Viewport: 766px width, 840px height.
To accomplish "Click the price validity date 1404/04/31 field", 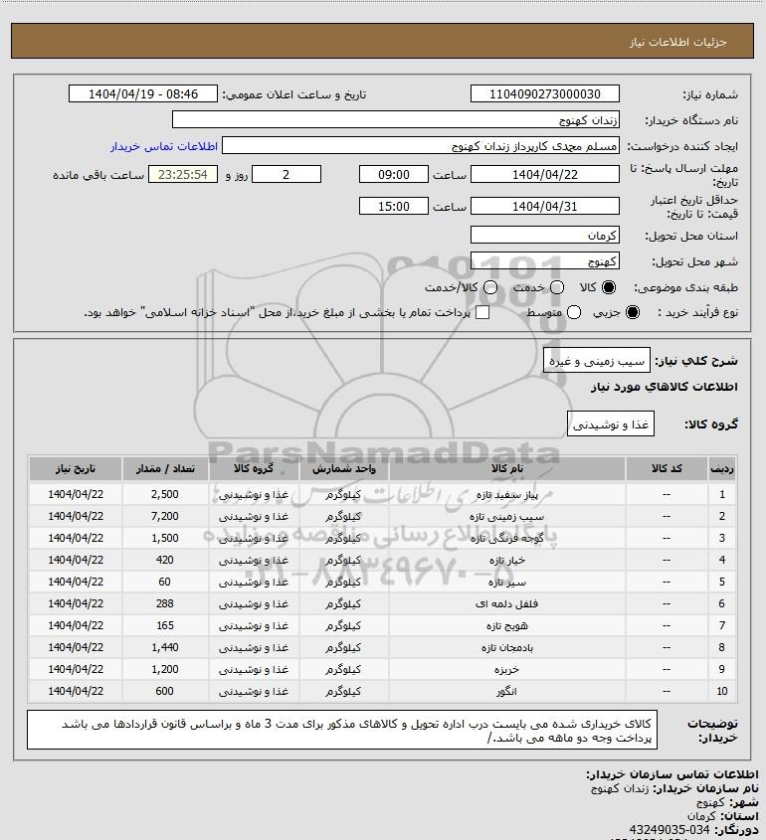I will [544, 206].
